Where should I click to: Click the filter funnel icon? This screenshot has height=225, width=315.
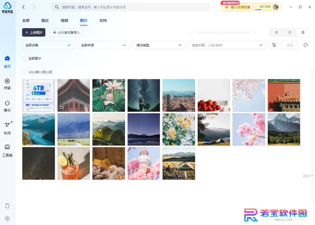coord(274,45)
